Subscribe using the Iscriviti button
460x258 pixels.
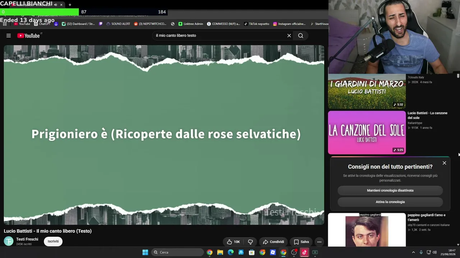tap(53, 241)
